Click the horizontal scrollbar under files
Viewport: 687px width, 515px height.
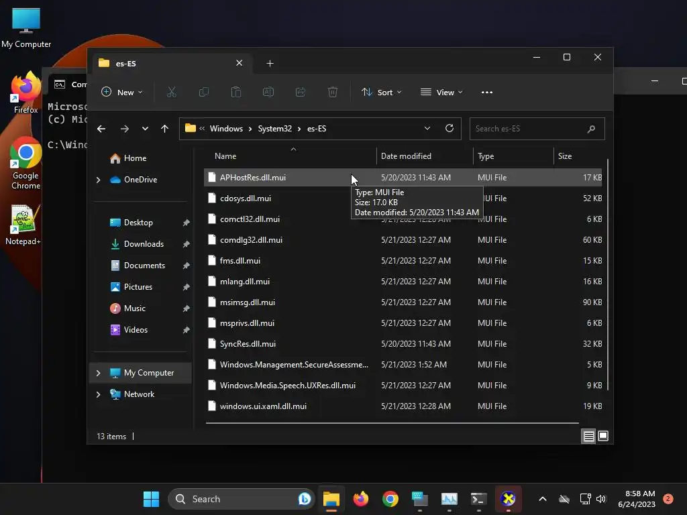[392, 423]
